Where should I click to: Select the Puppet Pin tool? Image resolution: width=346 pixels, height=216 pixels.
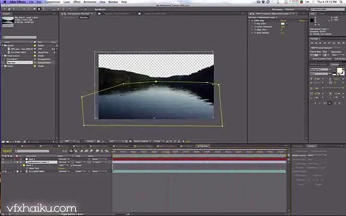point(70,9)
